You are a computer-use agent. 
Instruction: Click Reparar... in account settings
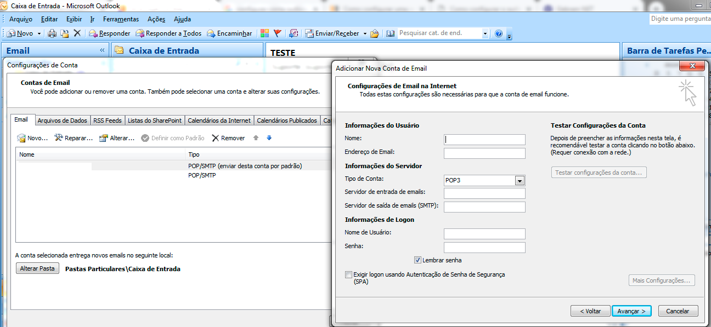74,138
